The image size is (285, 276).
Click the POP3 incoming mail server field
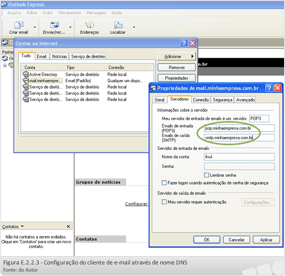(239, 128)
